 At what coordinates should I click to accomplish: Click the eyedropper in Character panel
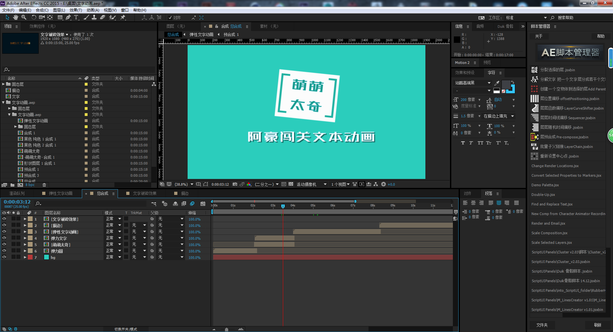497,83
